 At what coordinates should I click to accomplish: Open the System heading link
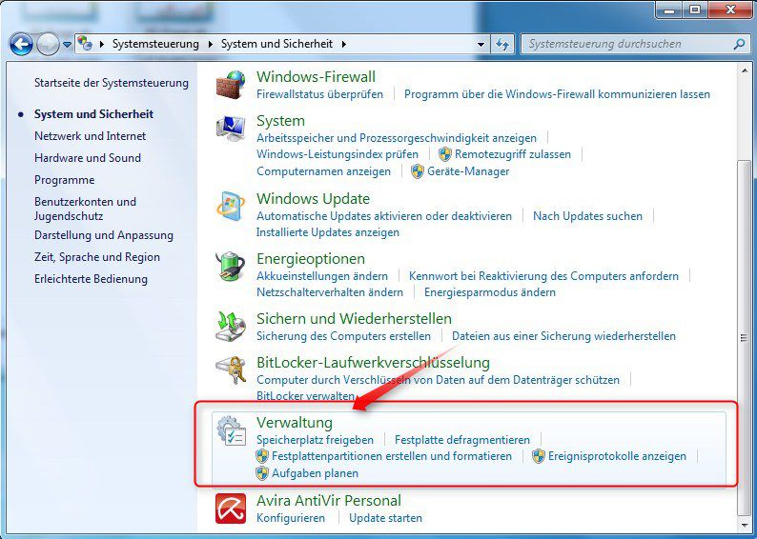(280, 121)
